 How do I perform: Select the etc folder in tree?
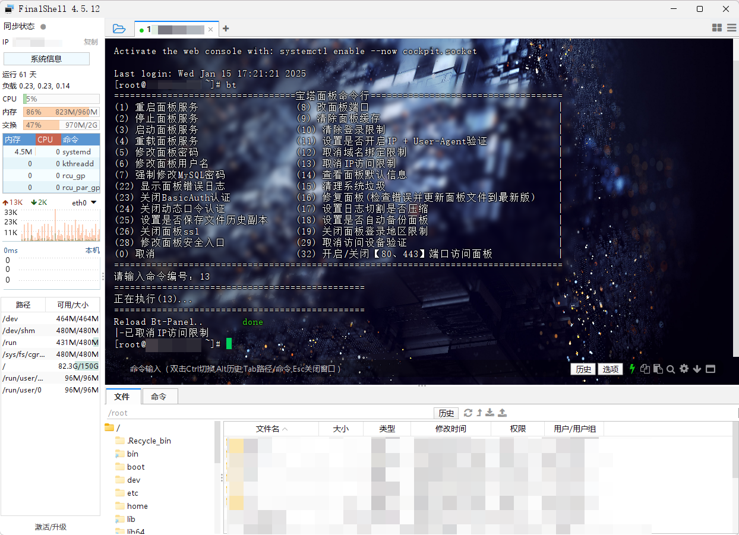point(127,493)
